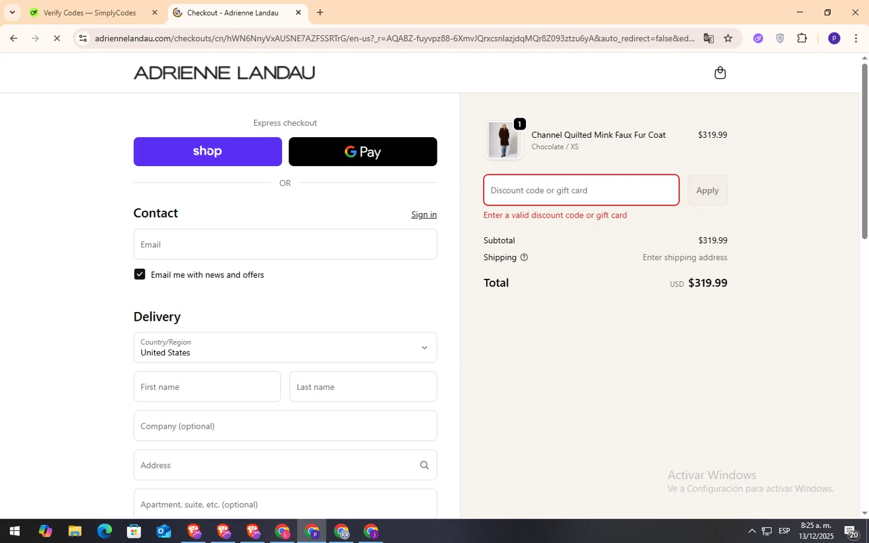Image resolution: width=869 pixels, height=543 pixels.
Task: Open Copilot icon in taskbar
Action: click(x=45, y=531)
